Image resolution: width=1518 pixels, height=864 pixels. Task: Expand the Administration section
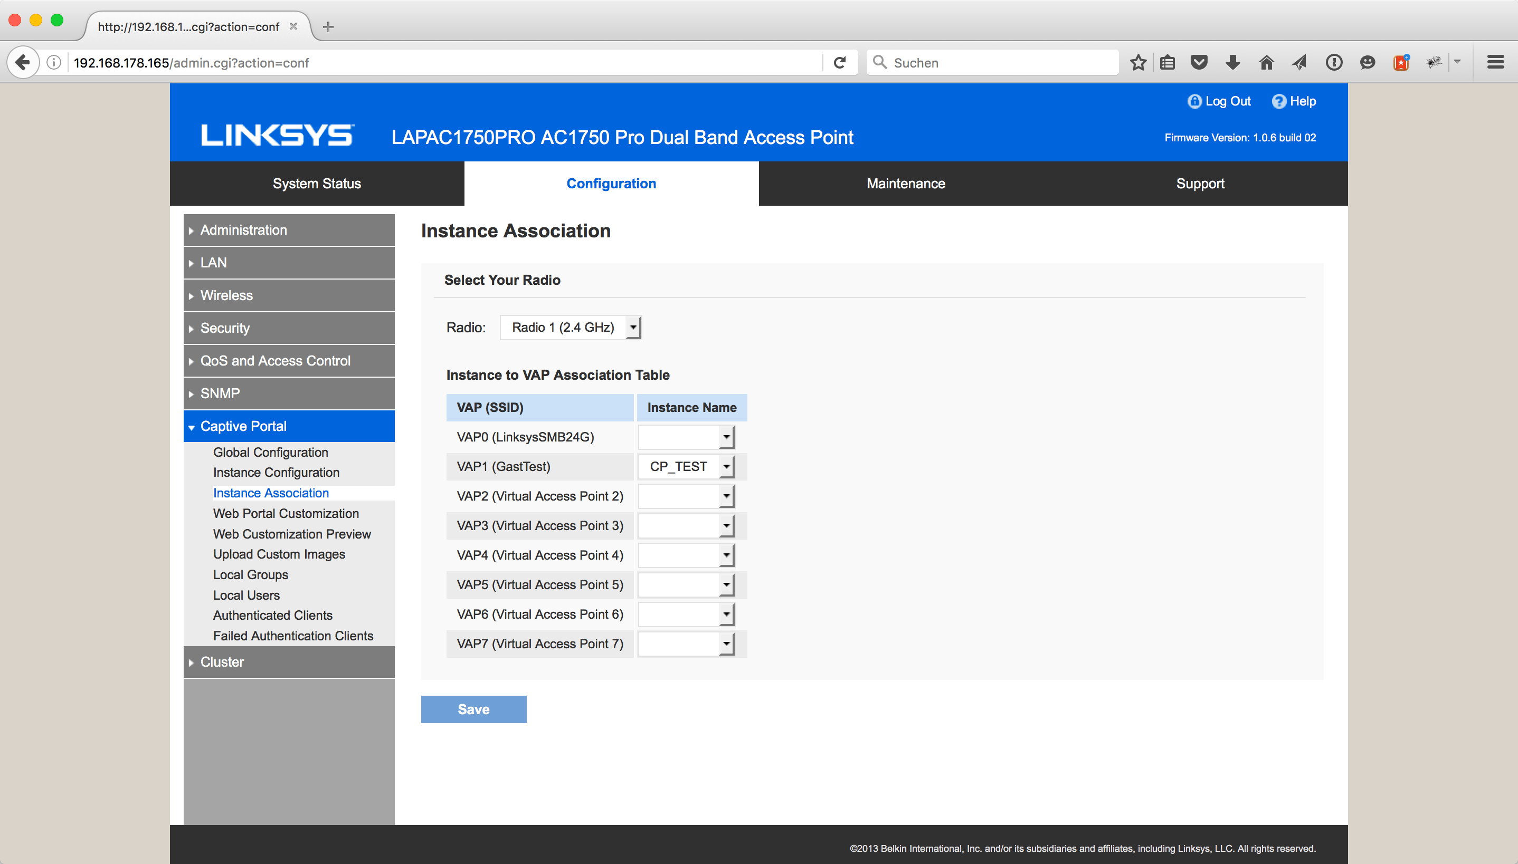point(289,229)
